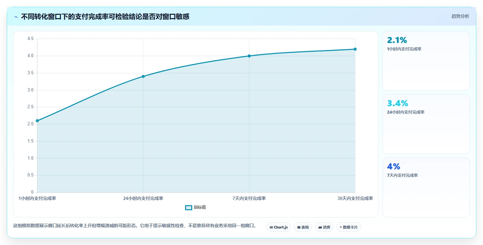Toggle the 指标值 legend entry
The image size is (483, 245).
pos(196,207)
